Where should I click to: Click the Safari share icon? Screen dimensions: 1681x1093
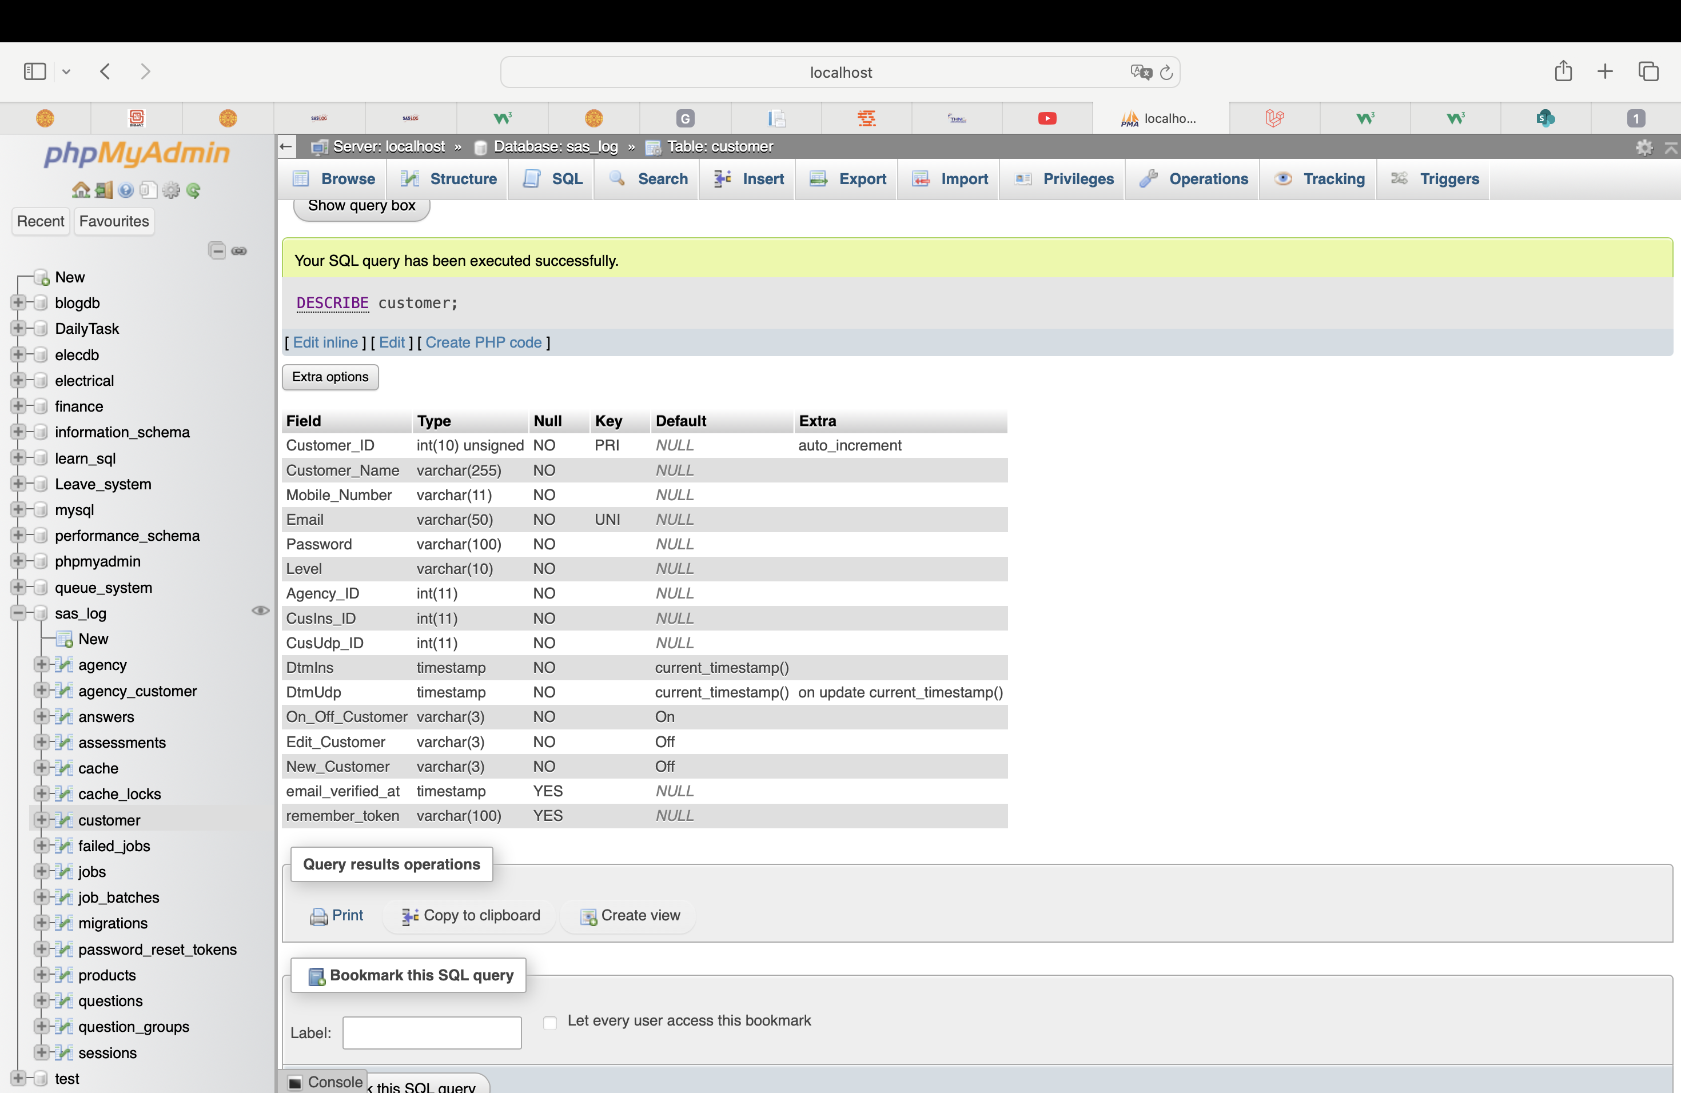[1563, 71]
